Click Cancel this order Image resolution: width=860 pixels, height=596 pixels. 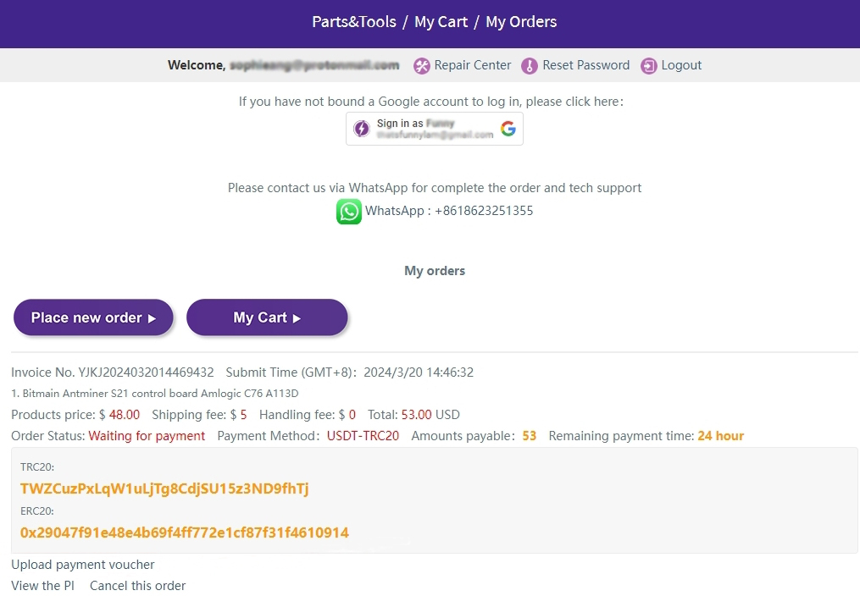tap(137, 586)
